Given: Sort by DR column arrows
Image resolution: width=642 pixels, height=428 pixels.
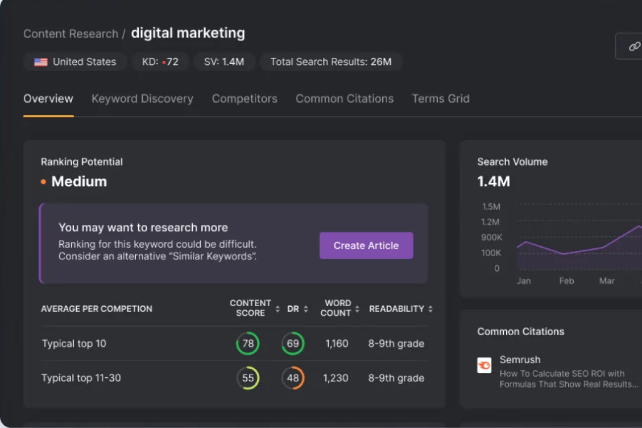Looking at the screenshot, I should [x=306, y=309].
